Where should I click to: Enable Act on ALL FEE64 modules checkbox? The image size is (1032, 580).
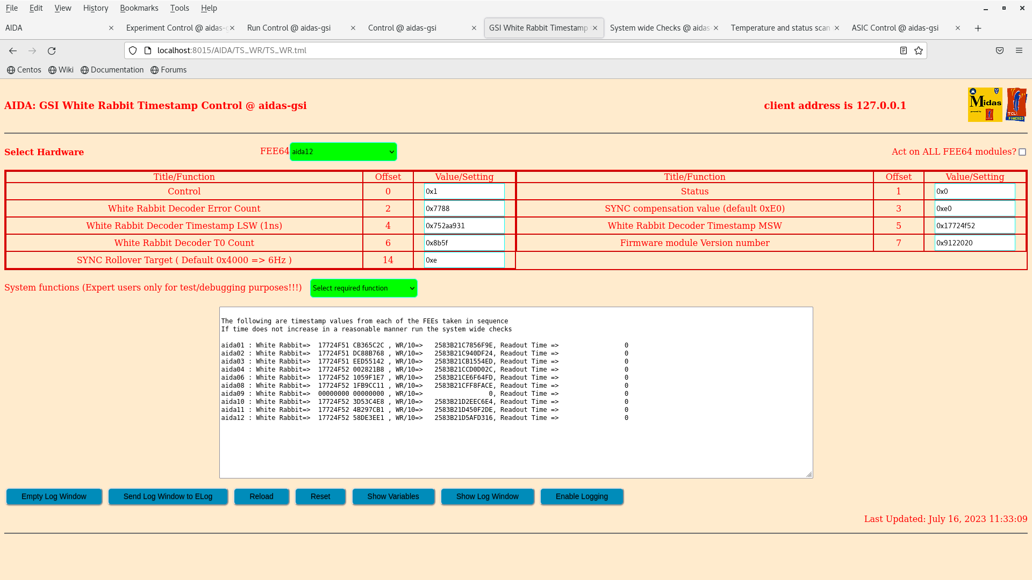1022,152
